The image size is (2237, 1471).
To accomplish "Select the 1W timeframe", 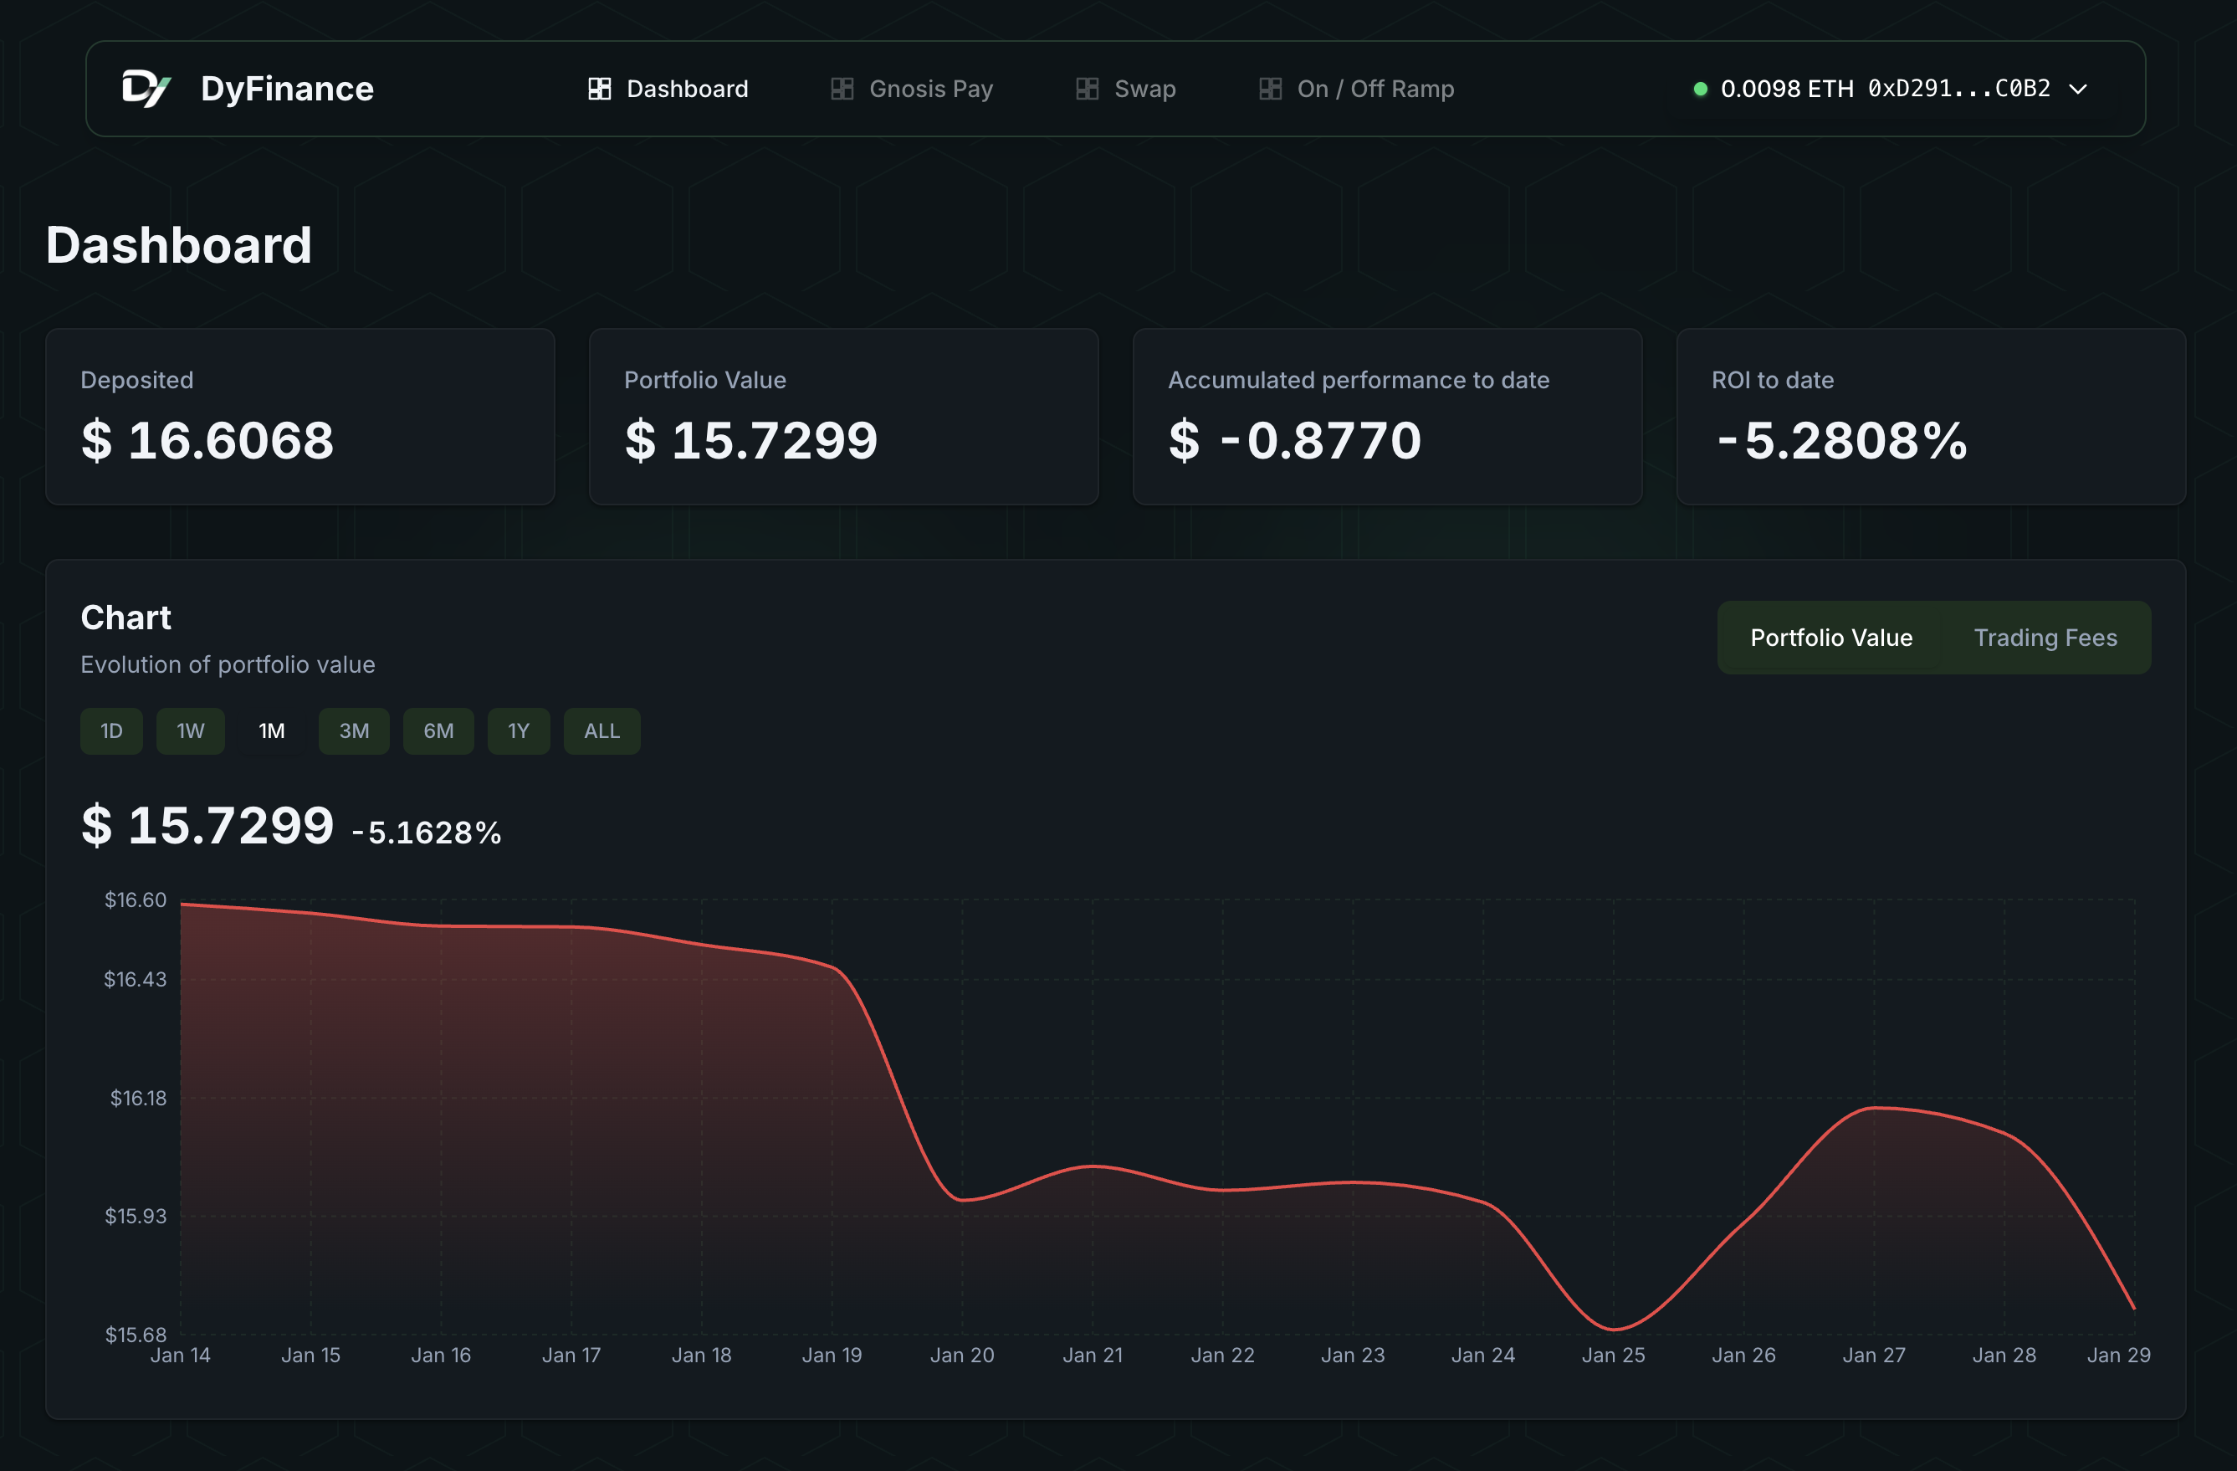I will coord(190,730).
